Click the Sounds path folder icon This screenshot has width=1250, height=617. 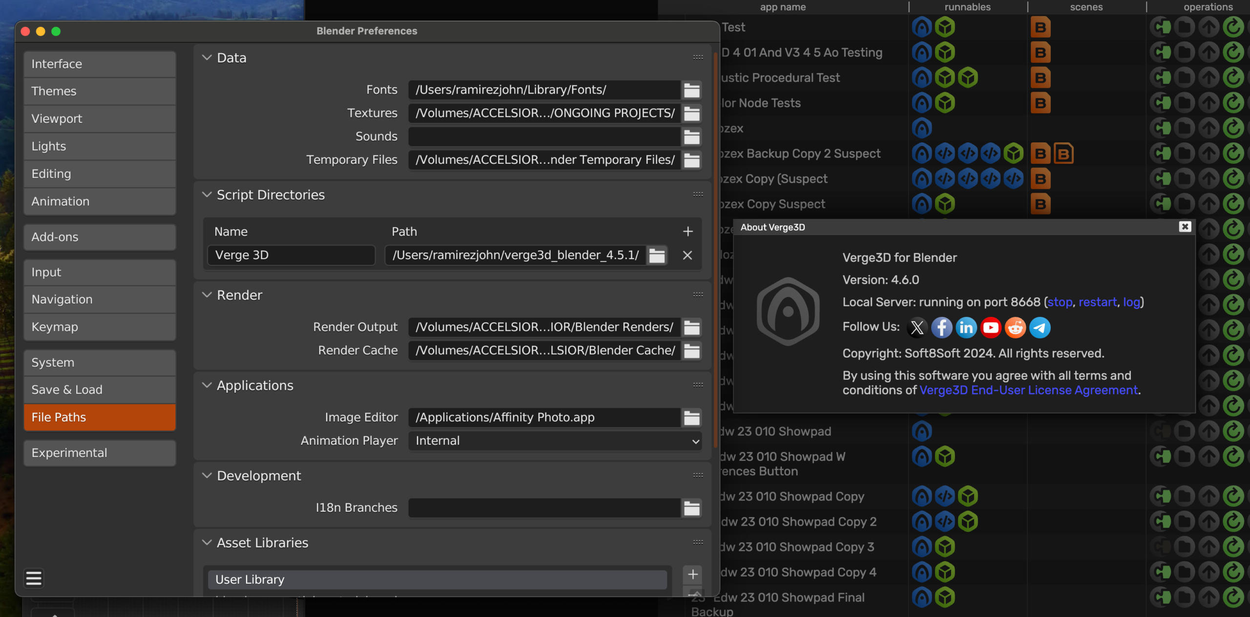[x=691, y=137]
